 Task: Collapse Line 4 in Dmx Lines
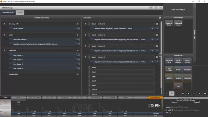point(85,57)
